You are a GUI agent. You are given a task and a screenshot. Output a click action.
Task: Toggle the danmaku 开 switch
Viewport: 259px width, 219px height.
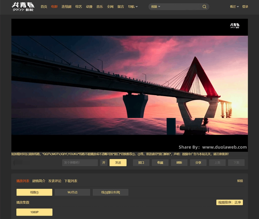click(x=104, y=163)
